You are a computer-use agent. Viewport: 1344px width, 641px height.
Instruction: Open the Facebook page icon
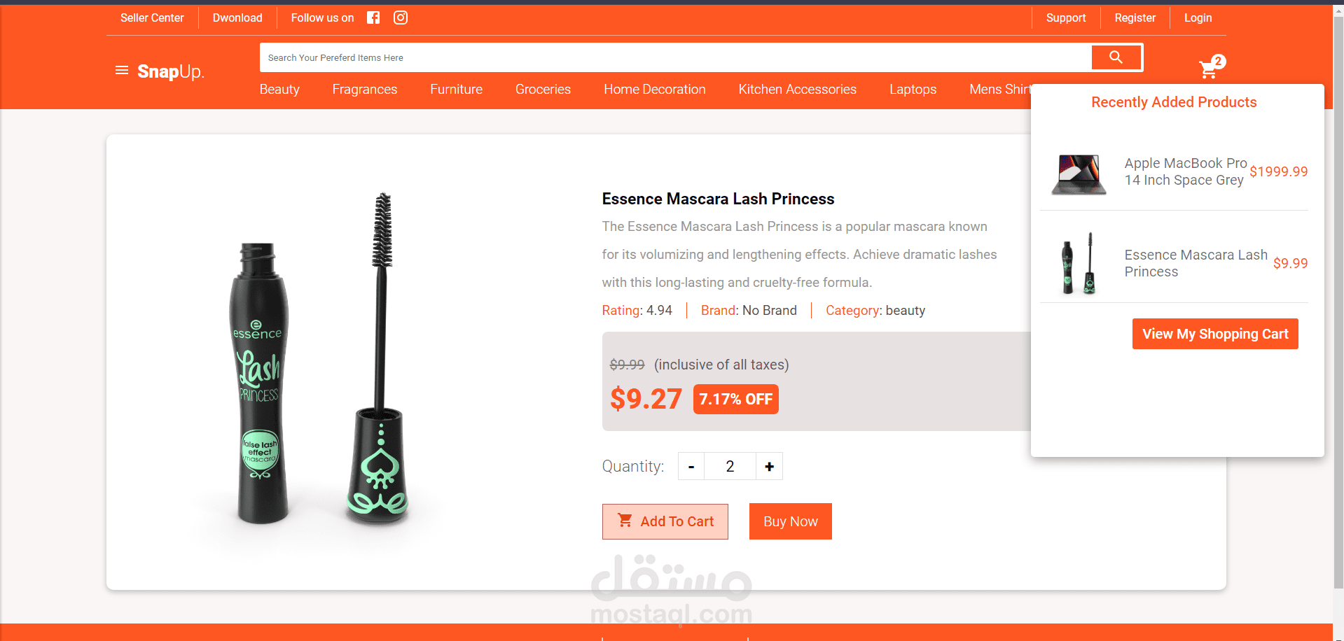(x=373, y=17)
